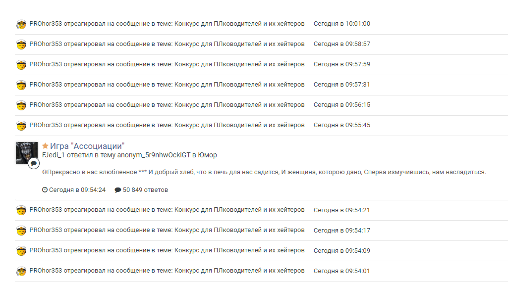This screenshot has height=282, width=508.
Task: Click the comment icon next to 50 849 ответов
Action: (117, 190)
